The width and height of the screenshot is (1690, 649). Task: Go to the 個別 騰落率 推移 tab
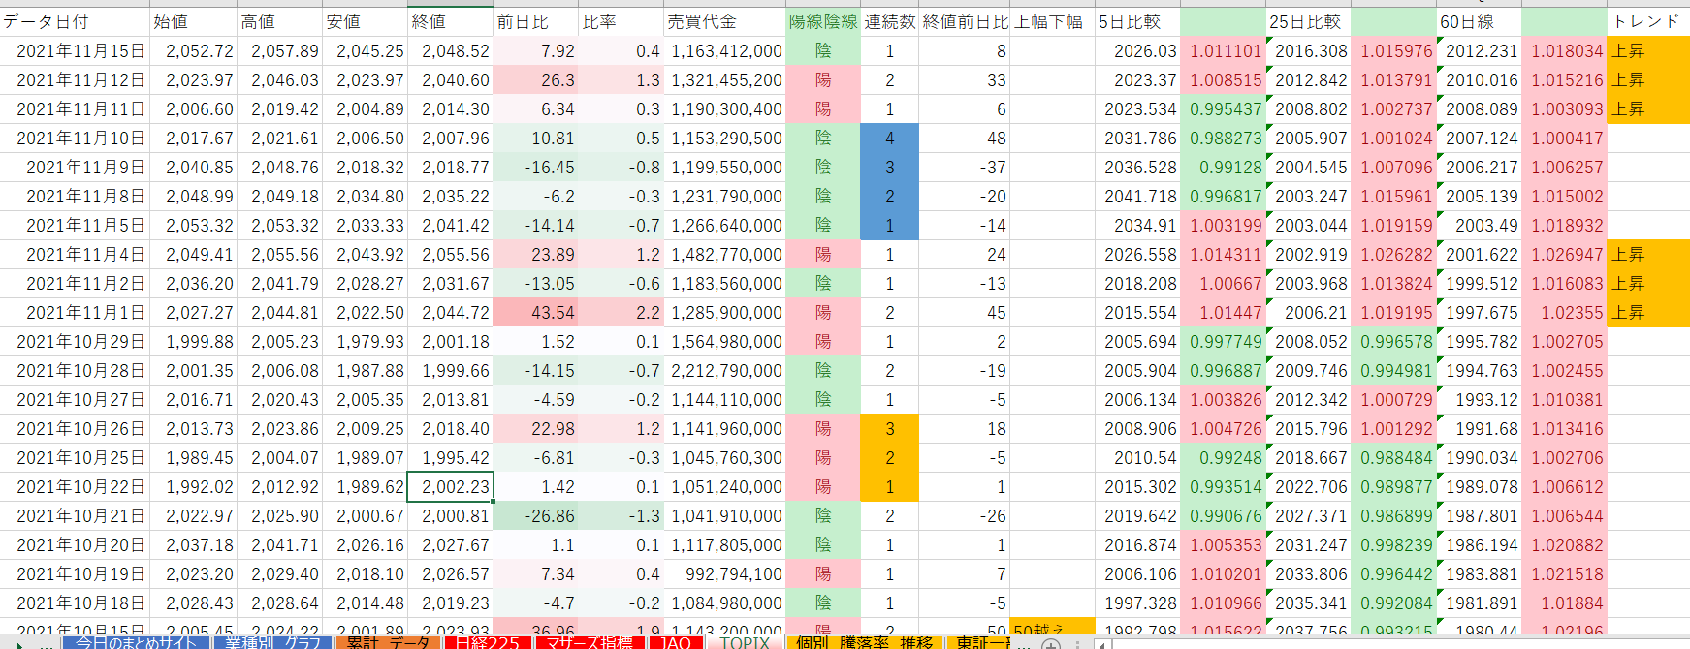(x=864, y=642)
